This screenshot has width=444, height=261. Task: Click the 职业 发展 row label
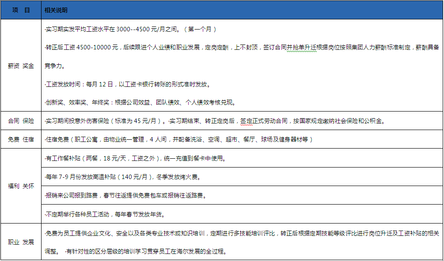click(x=21, y=242)
